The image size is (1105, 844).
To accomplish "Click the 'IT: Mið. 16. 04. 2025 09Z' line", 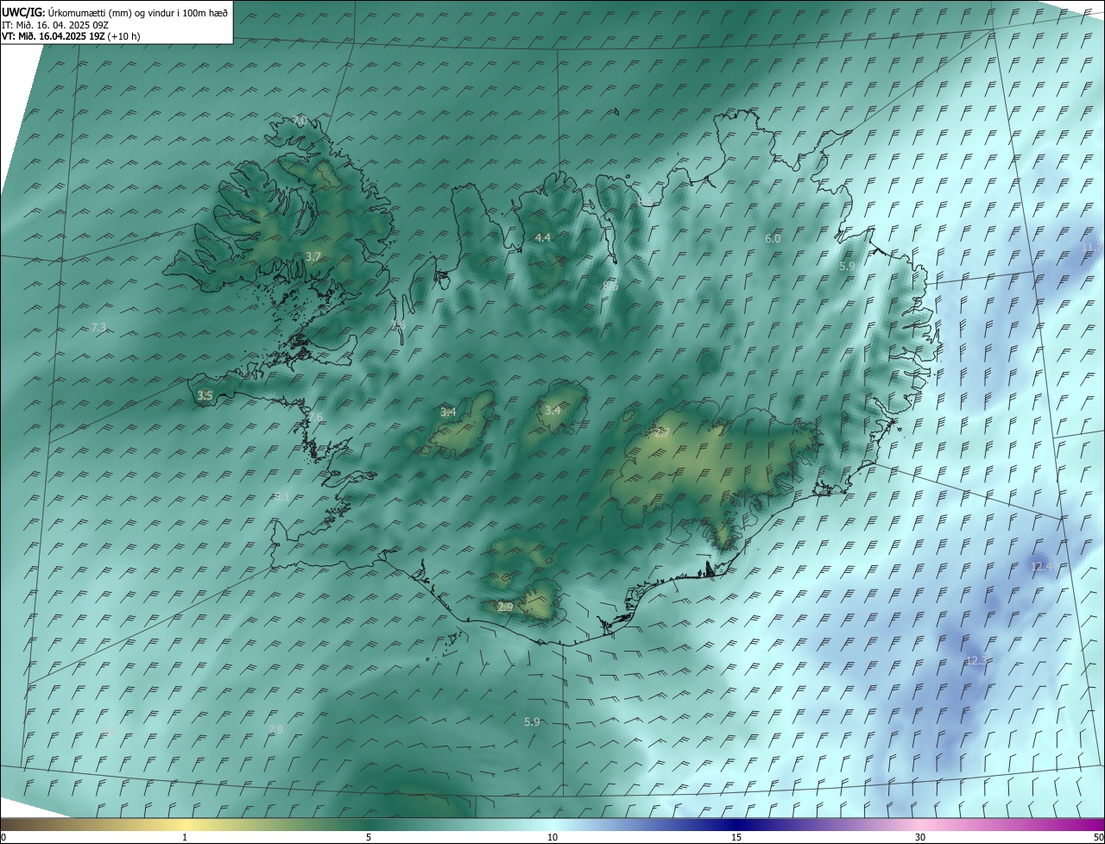I will [54, 24].
